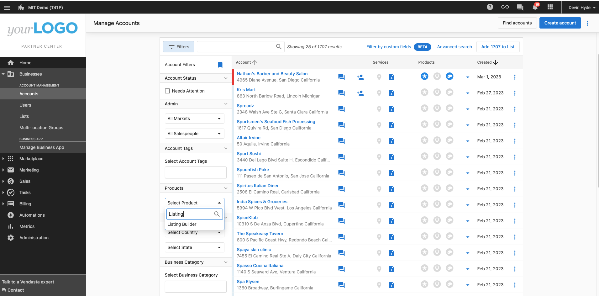Viewport: 599px width, 296px height.
Task: Click the Administration gear icon in sidebar
Action: pyautogui.click(x=11, y=238)
